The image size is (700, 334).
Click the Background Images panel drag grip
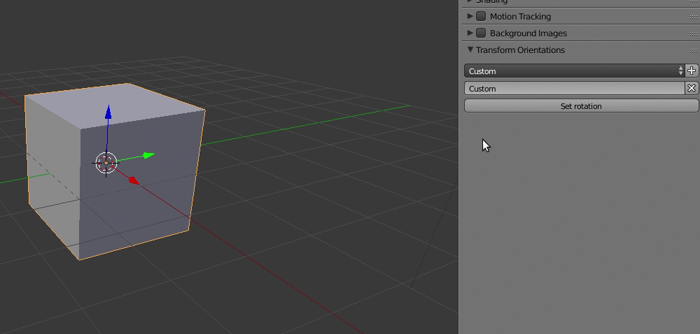pyautogui.click(x=693, y=34)
